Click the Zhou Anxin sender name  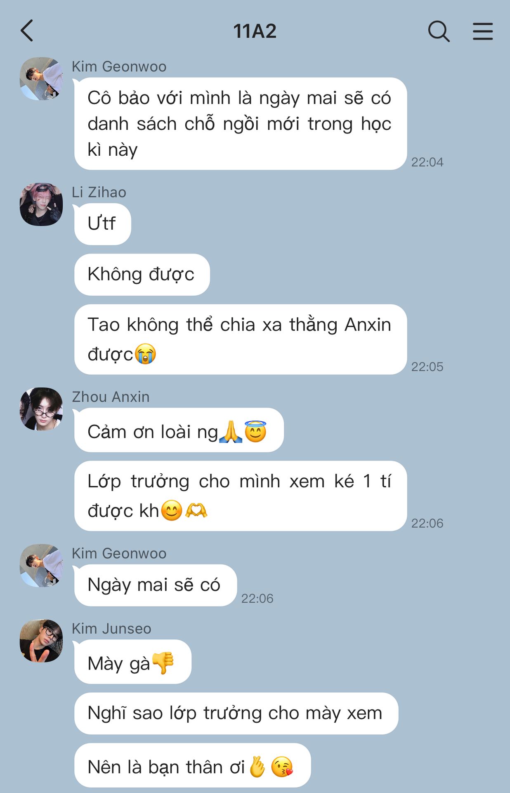point(111,397)
